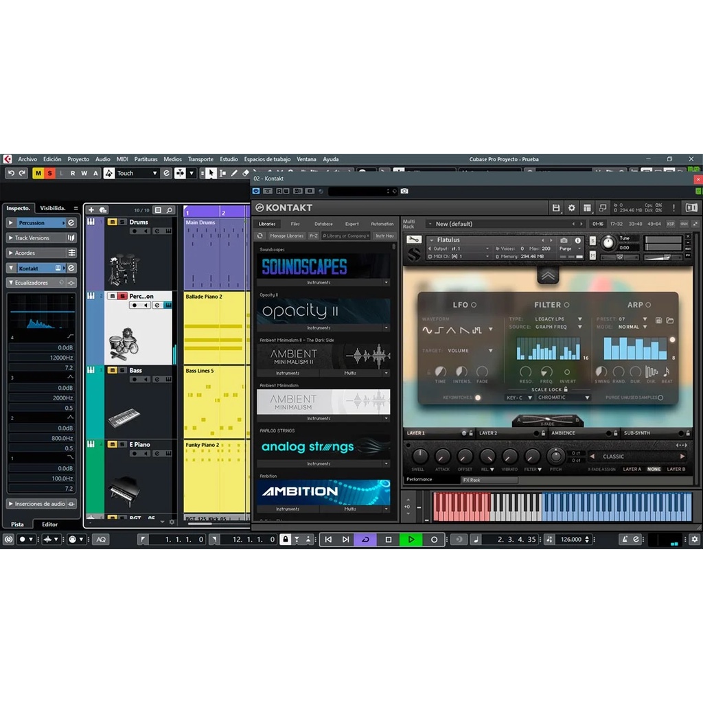Expand the Acordes inspector section

coord(11,253)
